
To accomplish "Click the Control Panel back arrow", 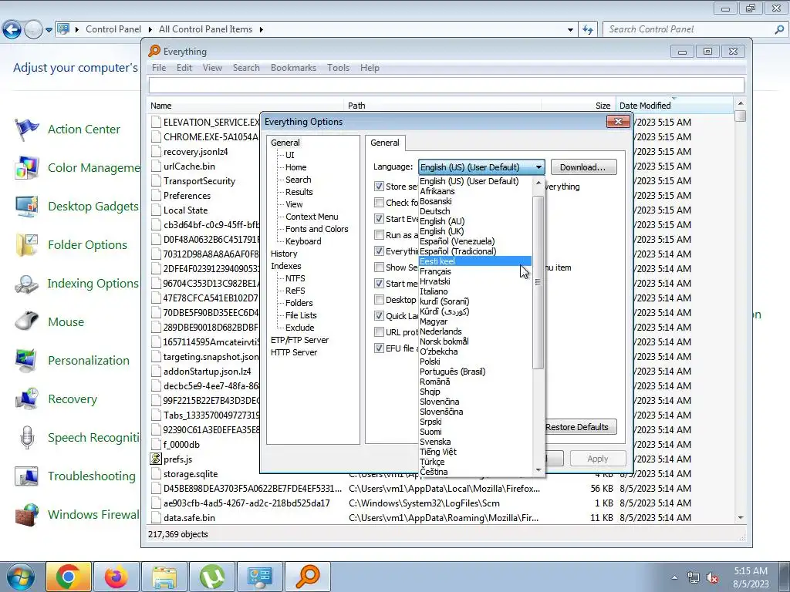I will (12, 30).
